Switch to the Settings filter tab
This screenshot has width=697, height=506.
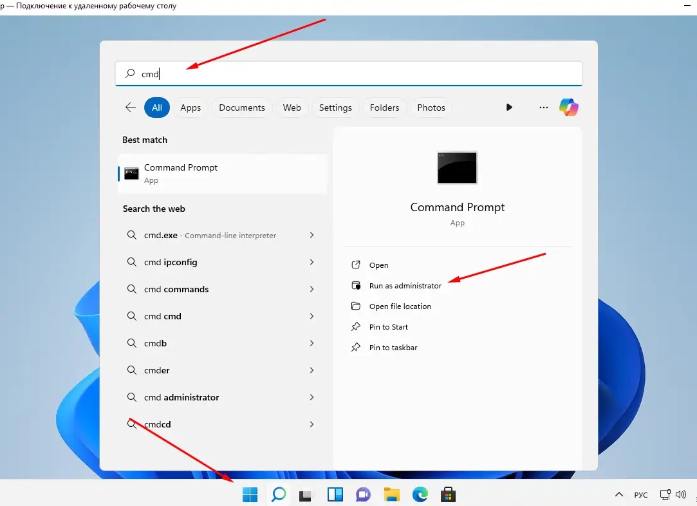pyautogui.click(x=335, y=108)
